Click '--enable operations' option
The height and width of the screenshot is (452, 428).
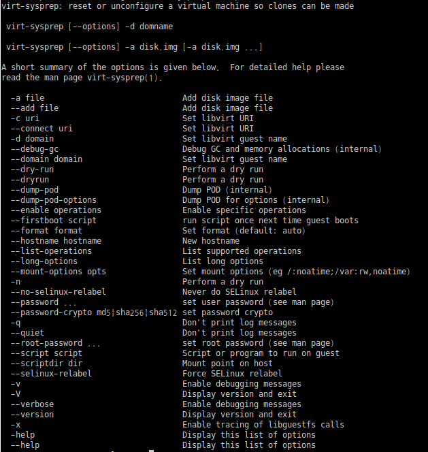tap(56, 210)
